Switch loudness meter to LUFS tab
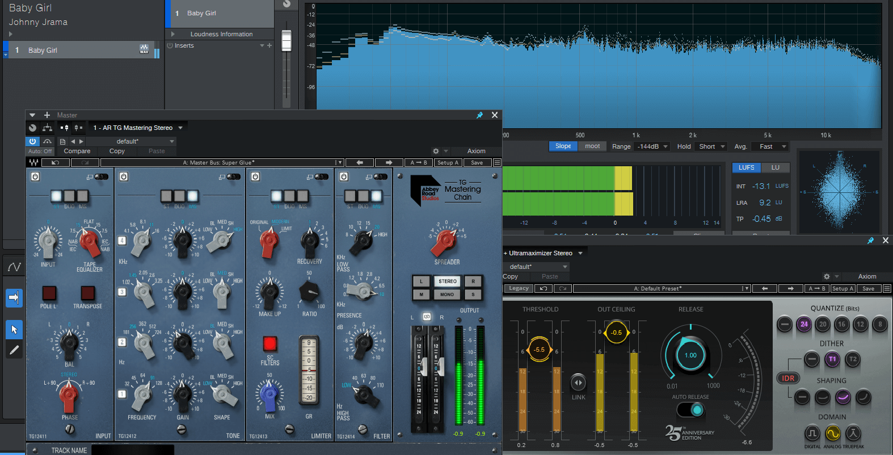Screen dimensions: 893x455 pyautogui.click(x=746, y=167)
